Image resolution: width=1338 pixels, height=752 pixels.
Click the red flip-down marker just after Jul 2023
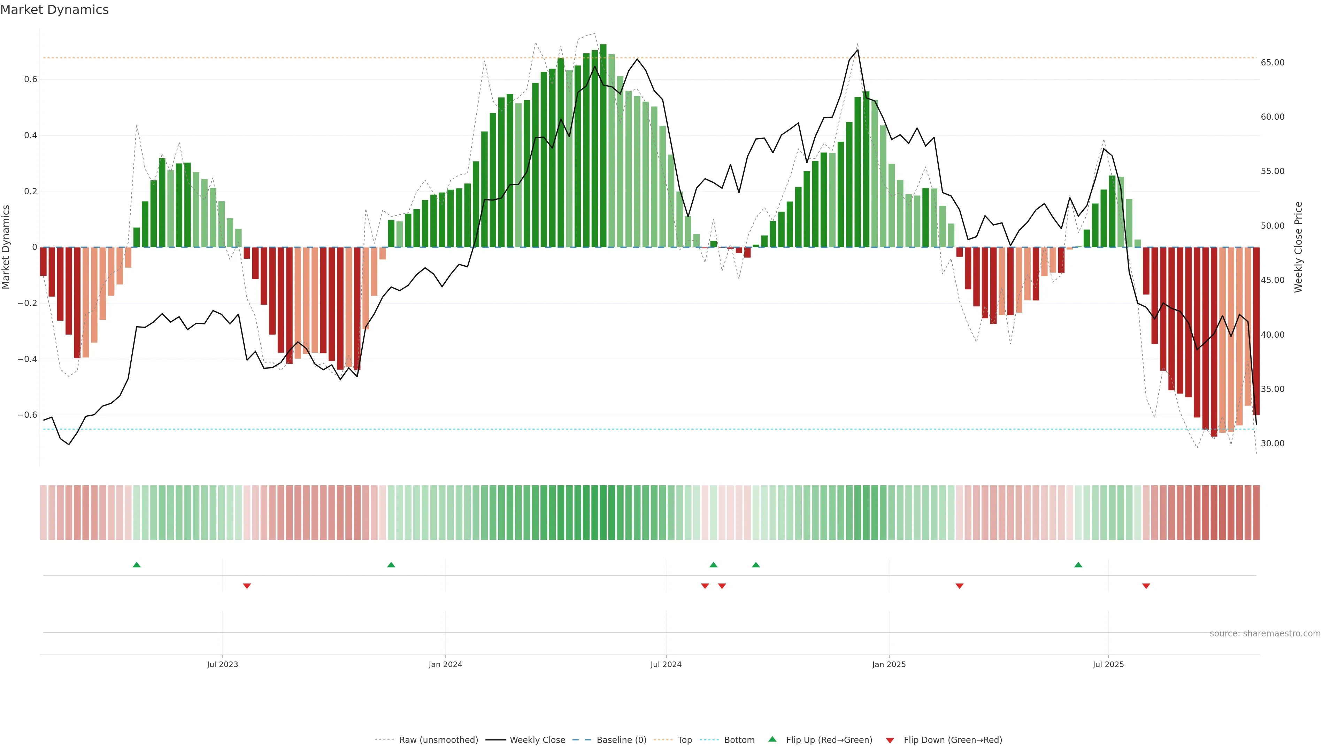click(x=247, y=586)
